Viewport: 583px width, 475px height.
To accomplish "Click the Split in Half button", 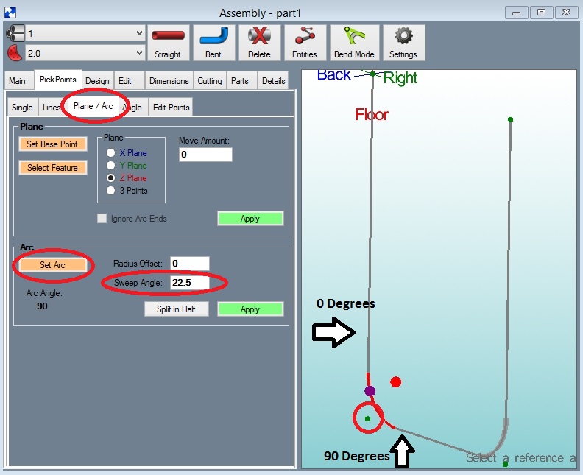I will click(176, 309).
